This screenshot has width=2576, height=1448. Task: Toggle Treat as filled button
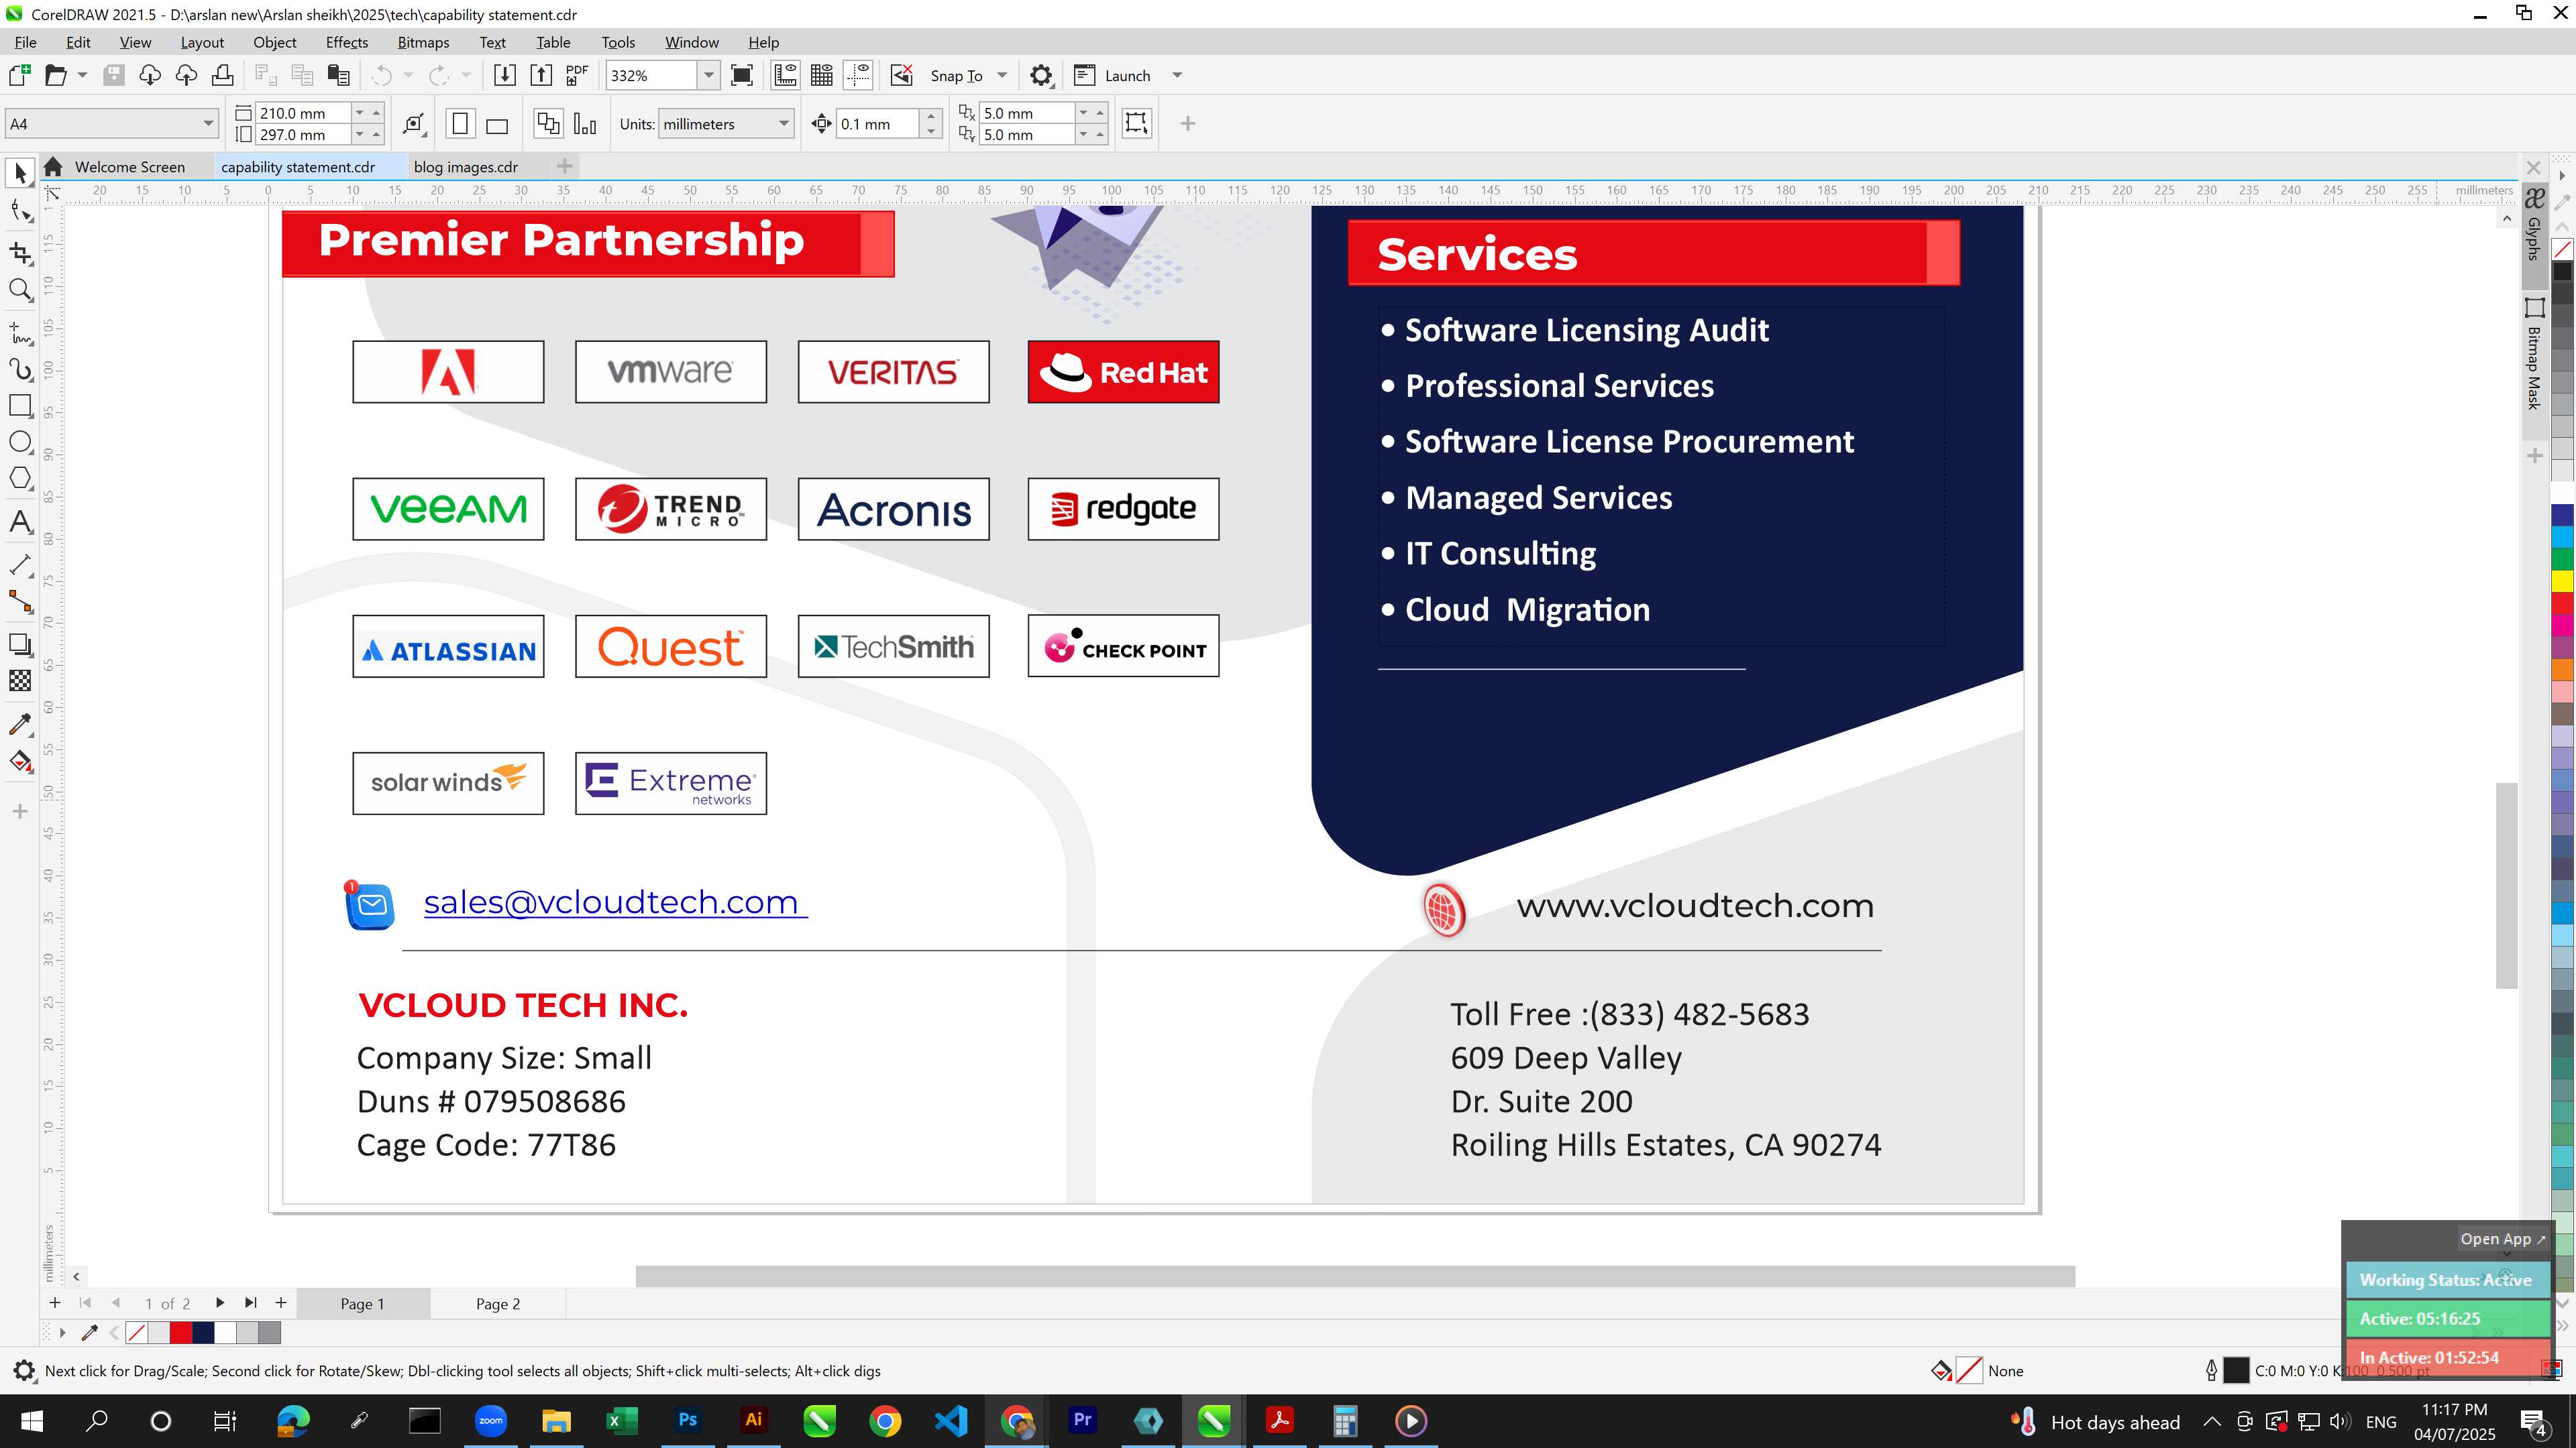(x=1136, y=124)
